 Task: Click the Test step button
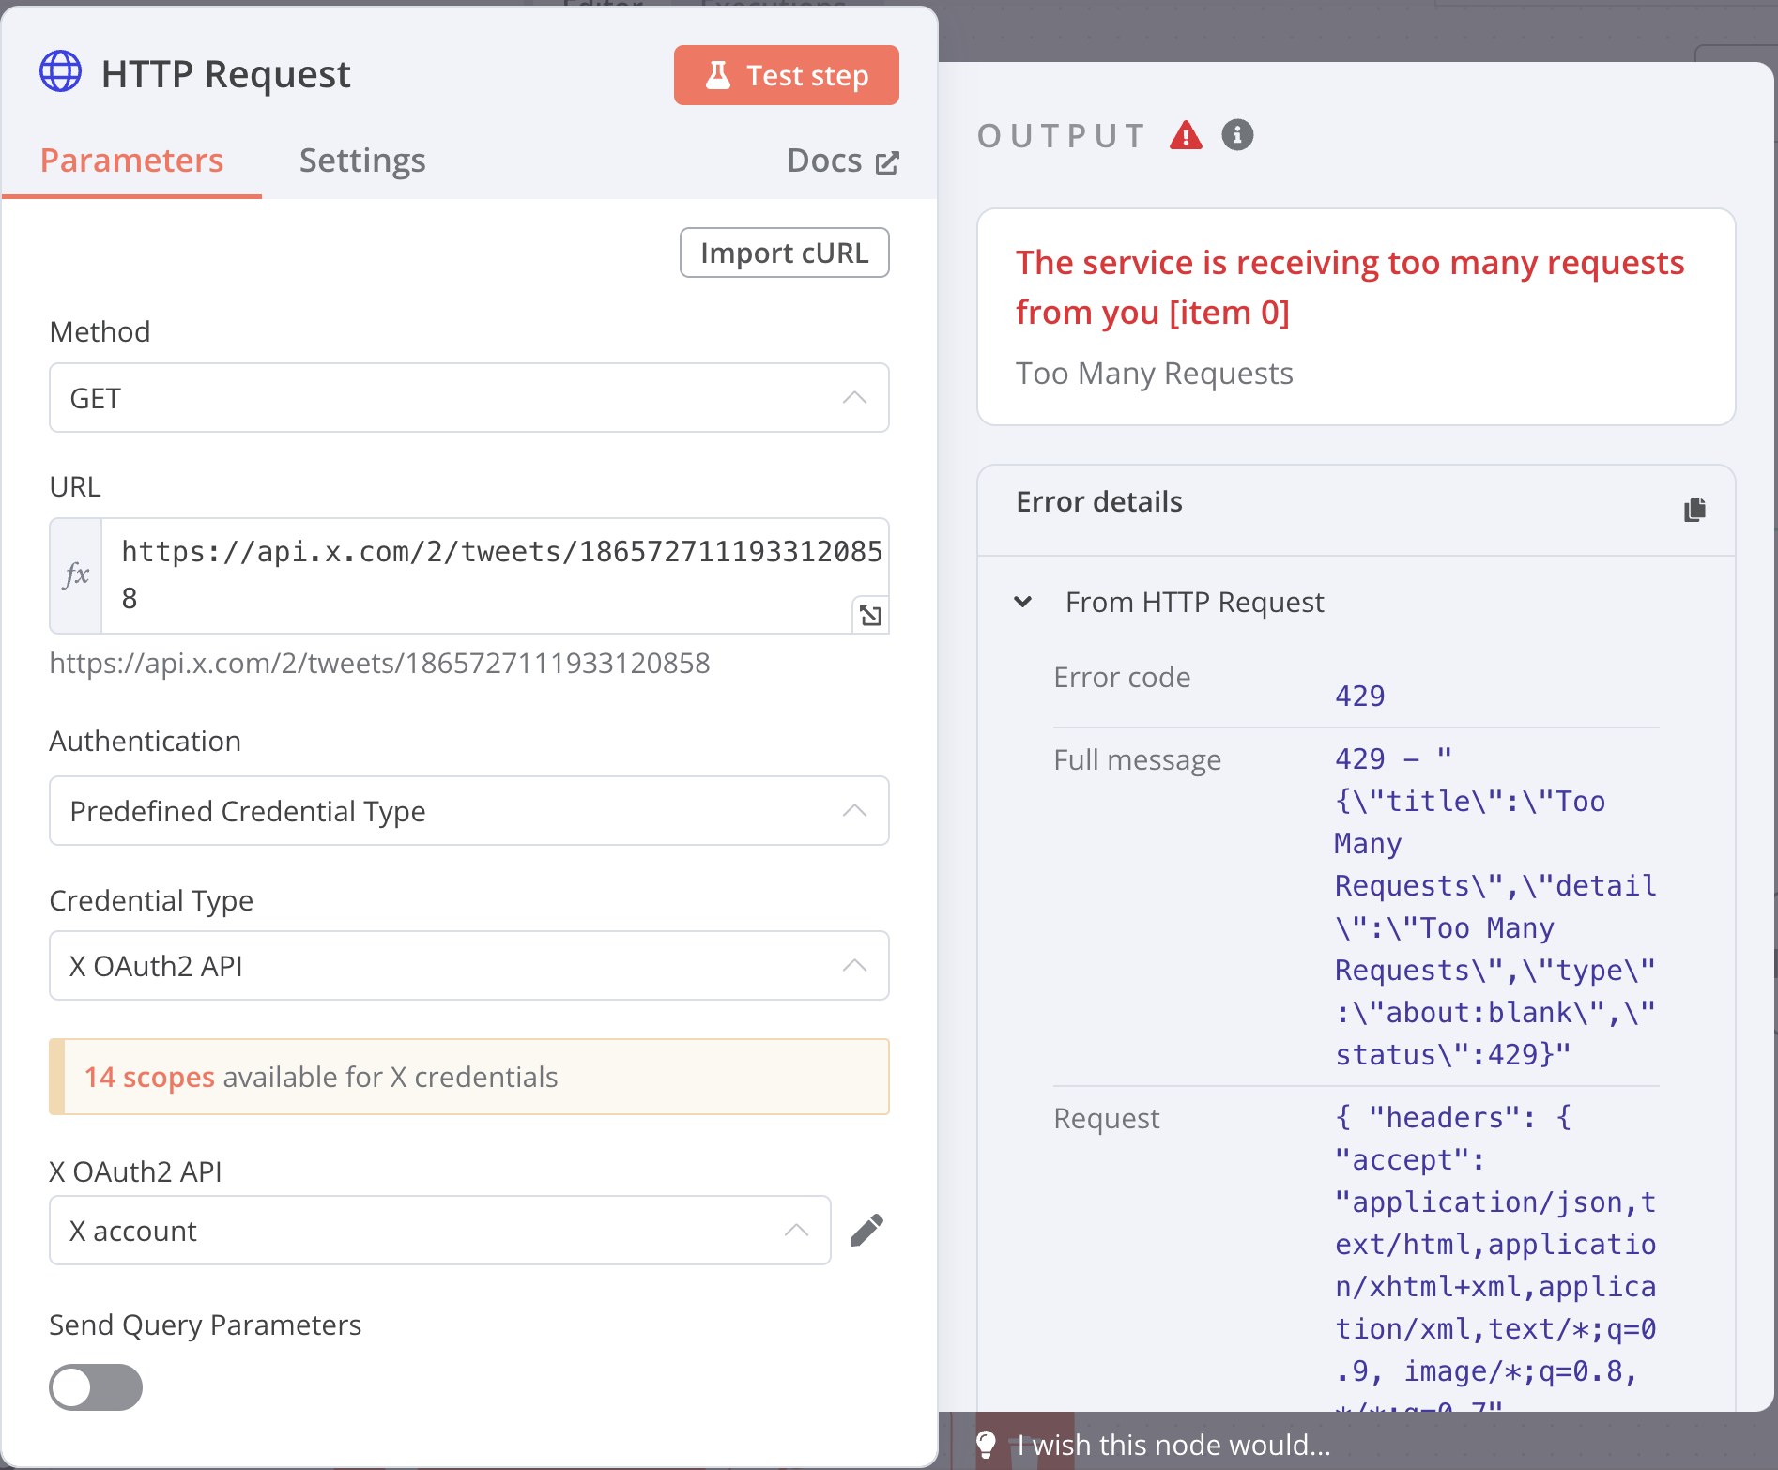click(x=787, y=75)
